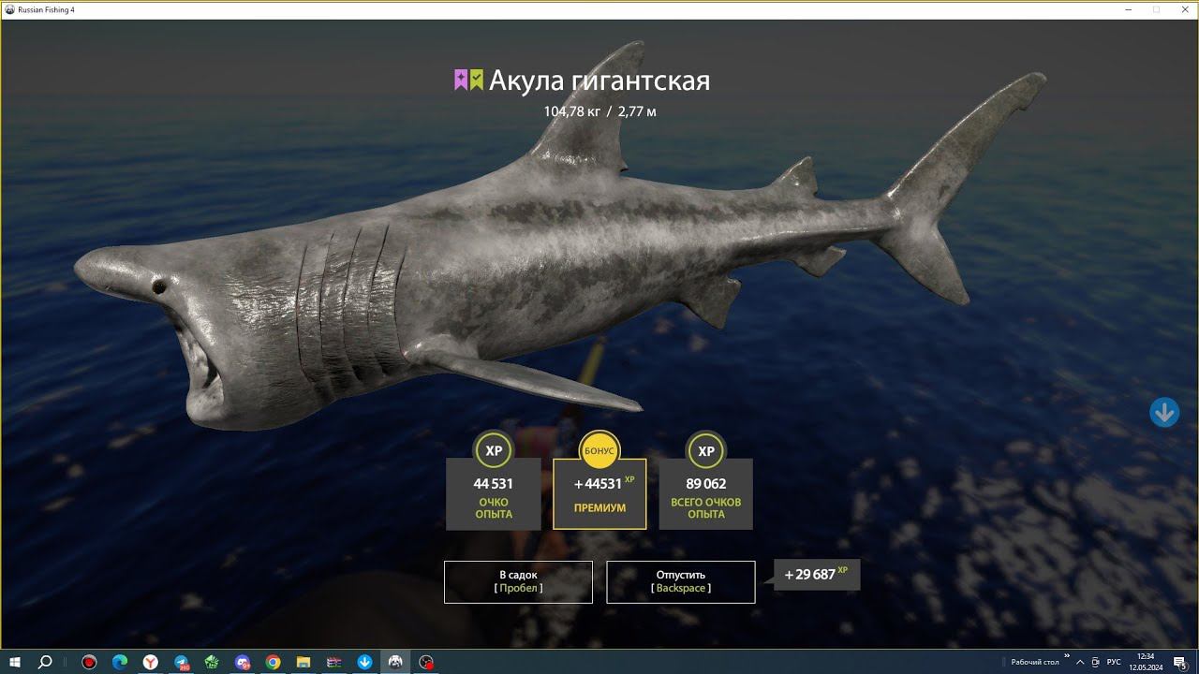Image resolution: width=1199 pixels, height=674 pixels.
Task: Click the green checkmark bookmark badge
Action: point(477,80)
